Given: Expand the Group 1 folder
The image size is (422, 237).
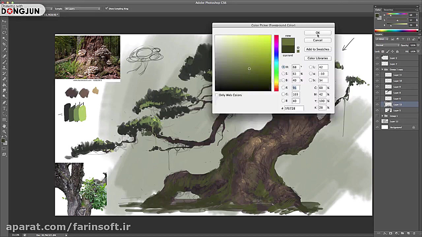Looking at the screenshot, I should [382, 116].
